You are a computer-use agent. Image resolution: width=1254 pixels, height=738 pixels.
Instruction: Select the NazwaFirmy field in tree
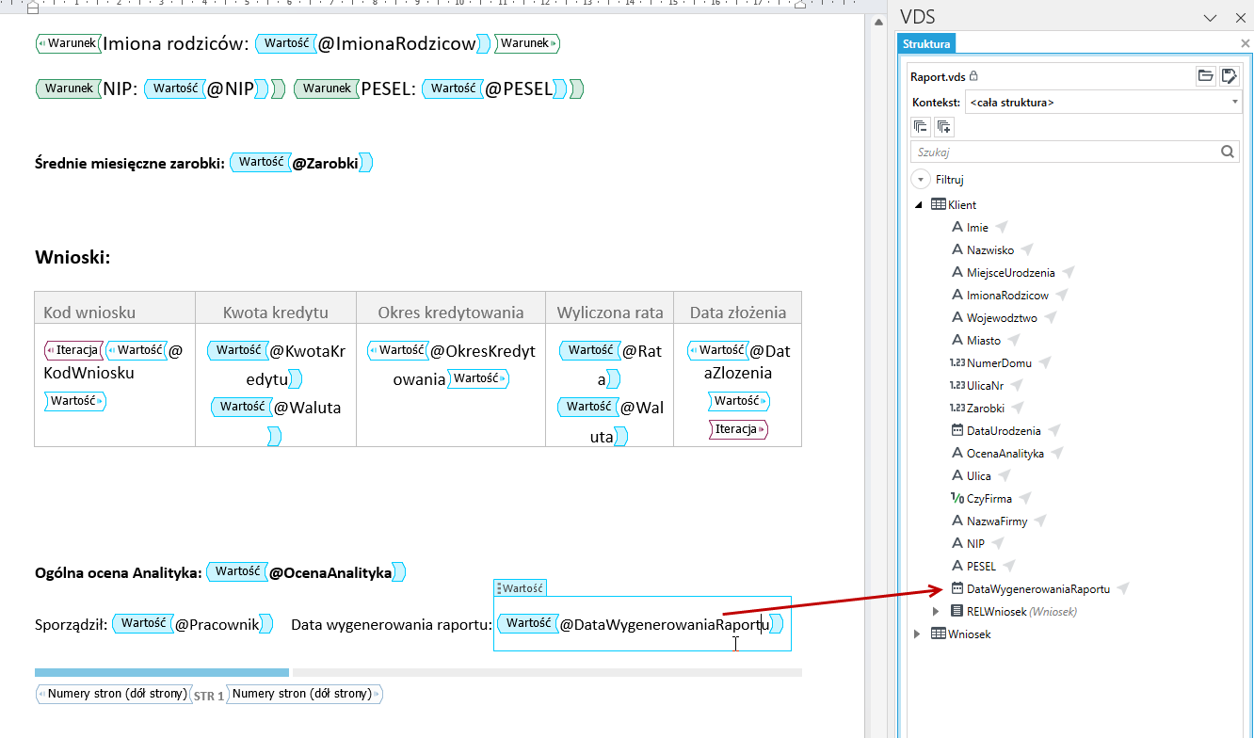(x=997, y=521)
